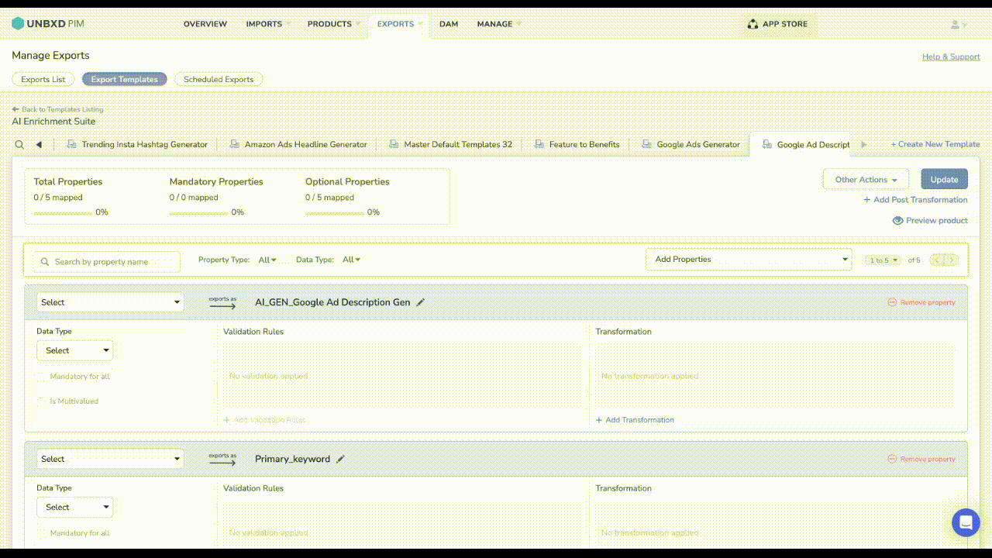This screenshot has height=558, width=992.
Task: Go to previous page of properties
Action: coord(936,260)
